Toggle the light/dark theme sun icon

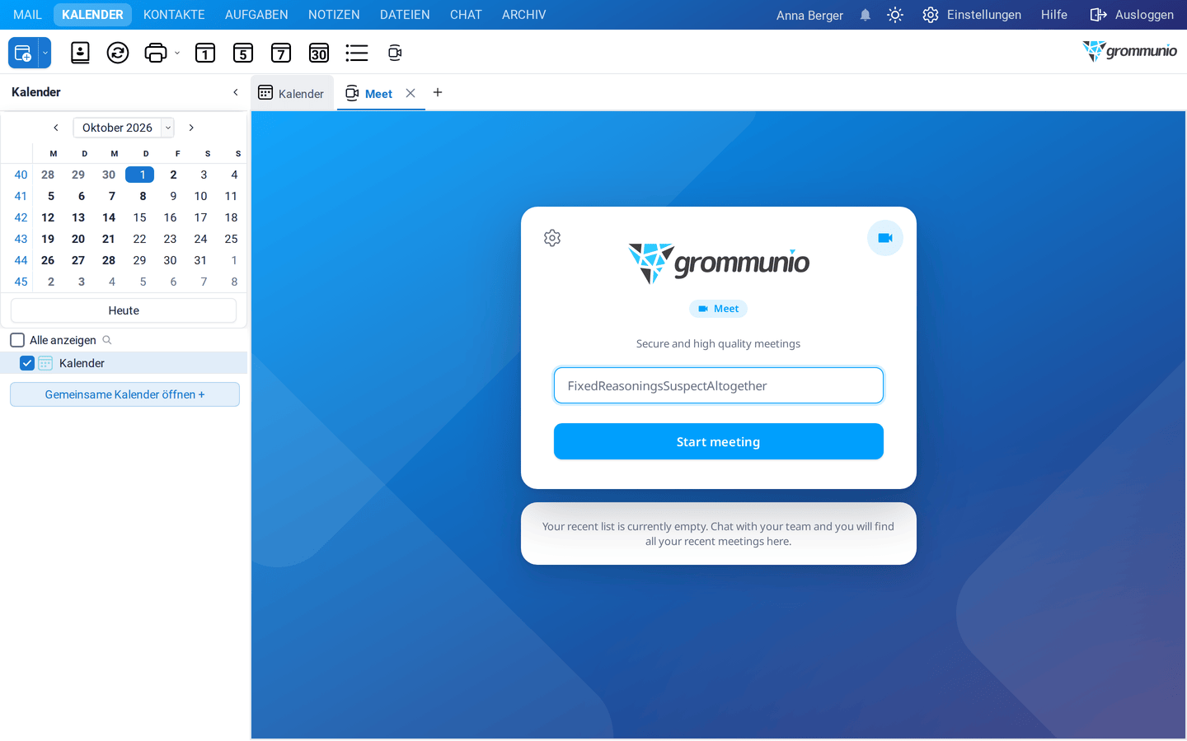tap(895, 15)
